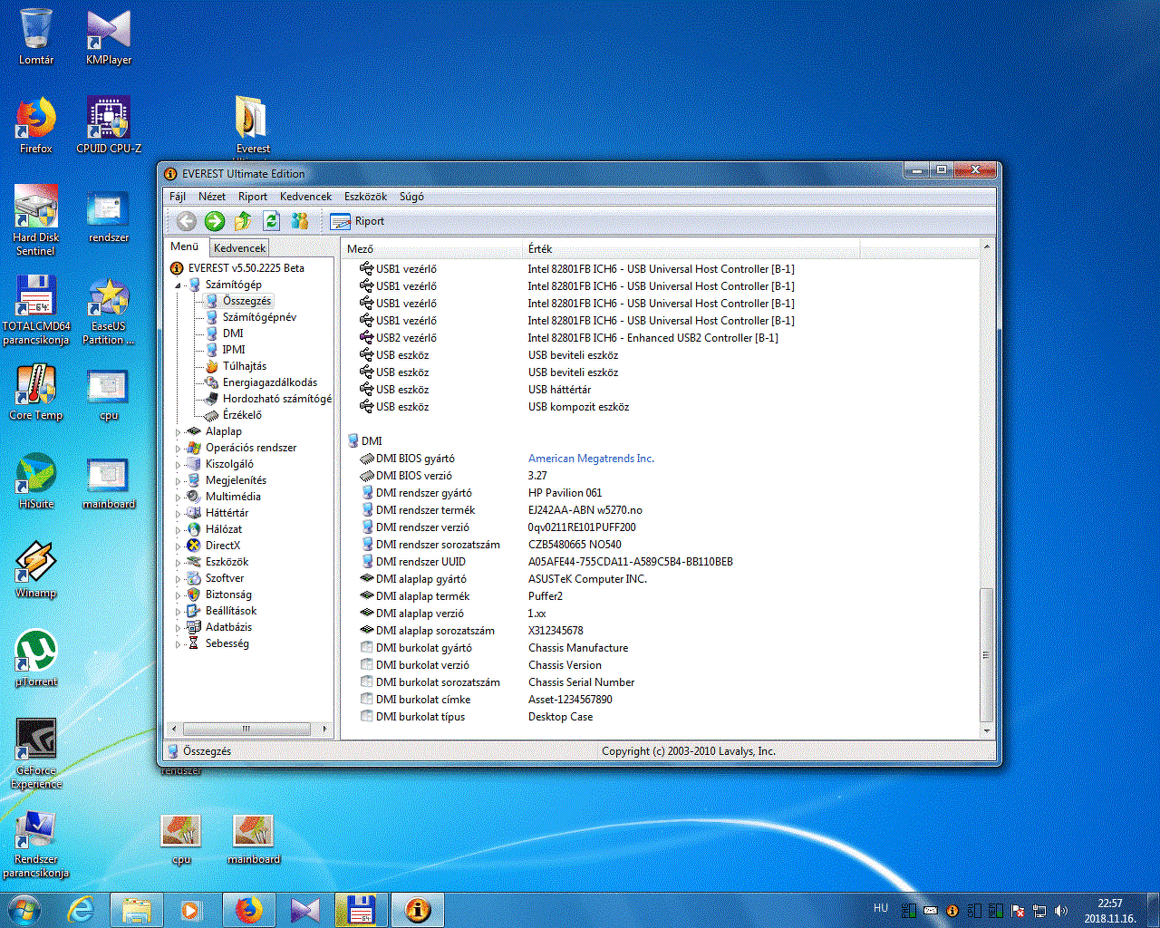Select the Firefox desktop icon

click(x=36, y=125)
